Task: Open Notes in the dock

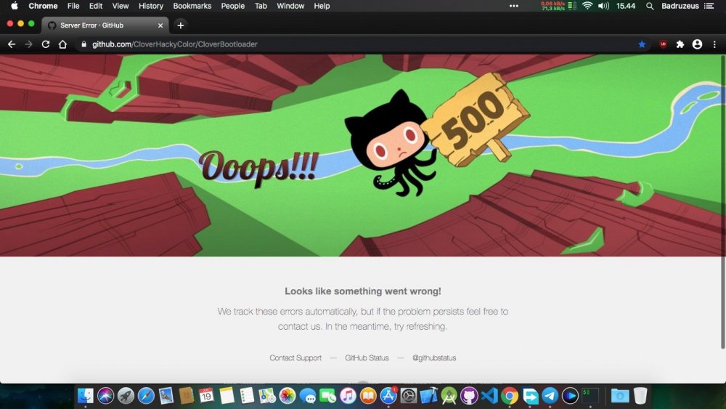Action: pyautogui.click(x=227, y=396)
